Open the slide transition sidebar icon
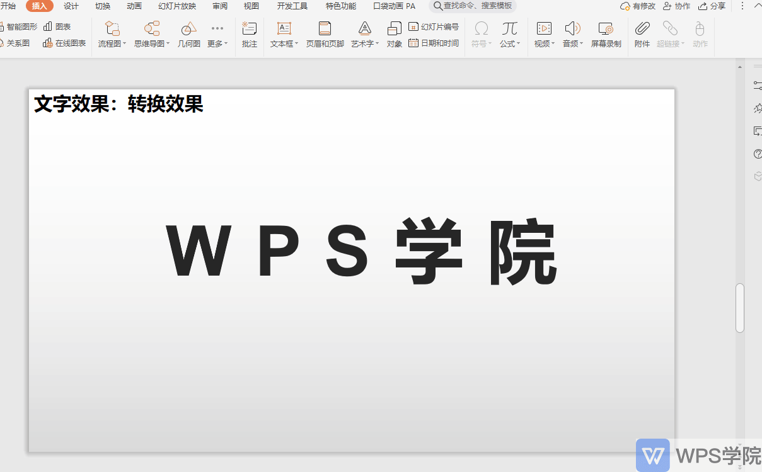 tap(758, 131)
